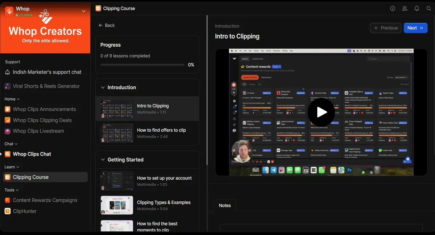The height and width of the screenshot is (235, 435).
Task: Click the search icon at the top right
Action: pyautogui.click(x=429, y=8)
